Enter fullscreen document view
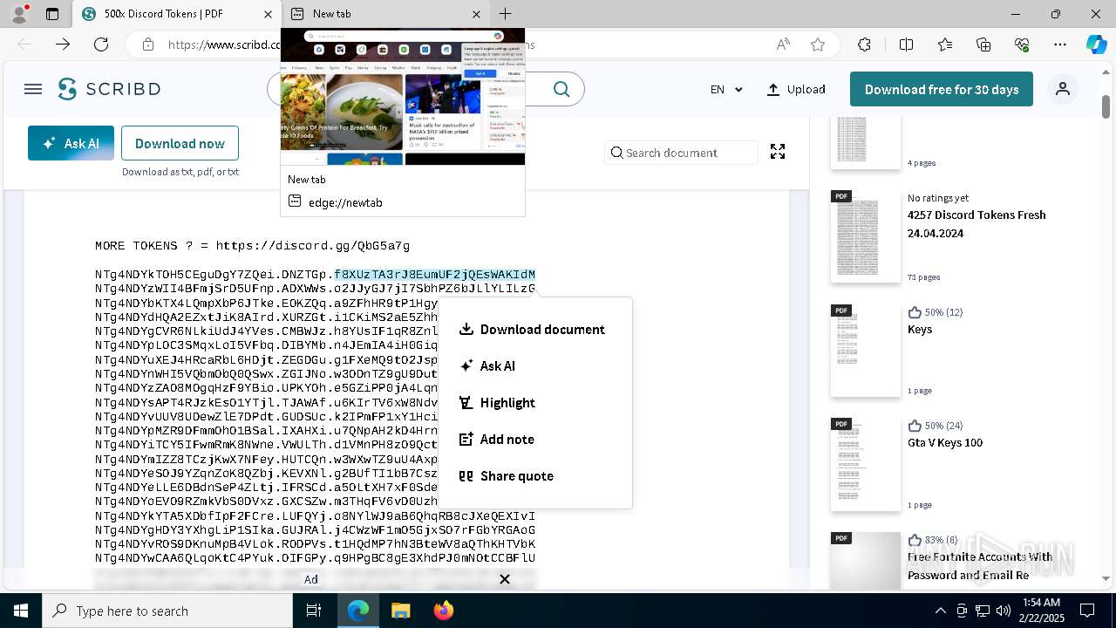Image resolution: width=1116 pixels, height=628 pixels. (778, 152)
